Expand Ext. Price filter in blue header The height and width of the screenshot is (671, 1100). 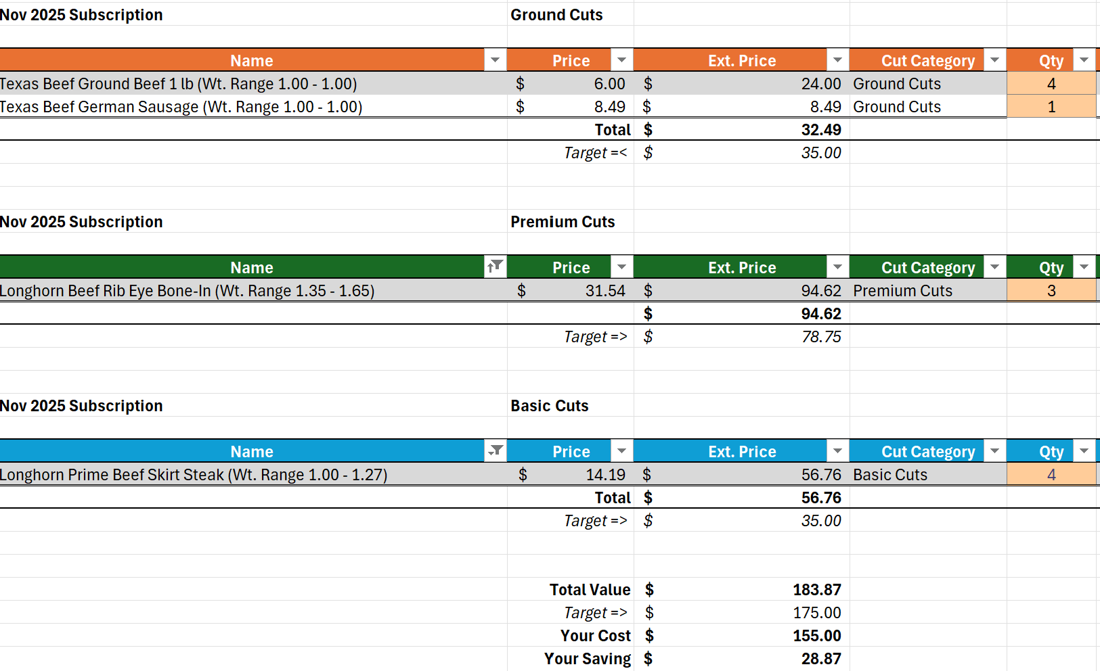point(837,451)
